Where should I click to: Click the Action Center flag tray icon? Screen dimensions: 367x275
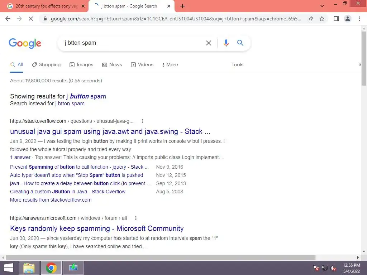pyautogui.click(x=316, y=268)
